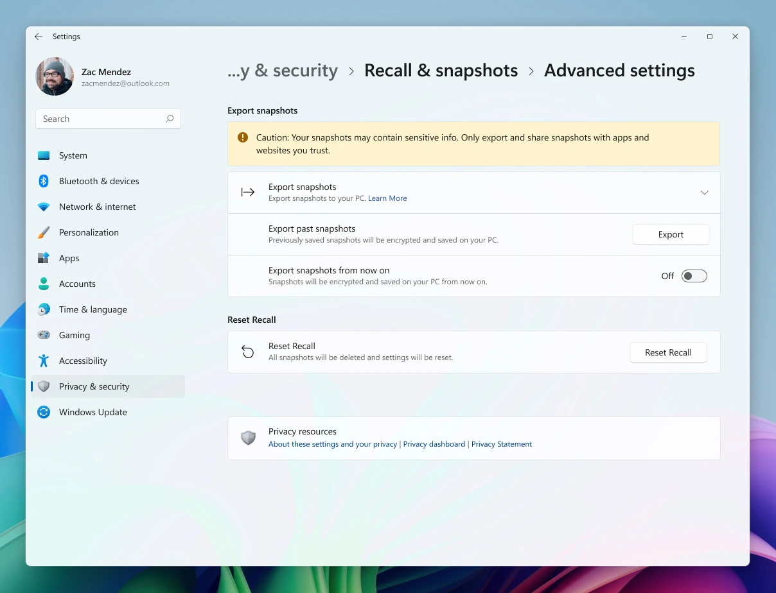This screenshot has height=593, width=776.
Task: Open the Privacy dashboard link
Action: (x=434, y=444)
